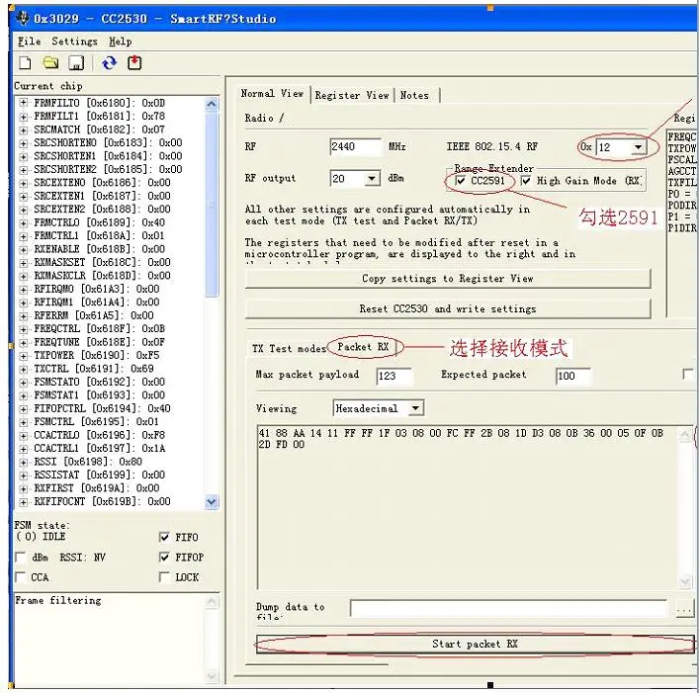Viewport: 699px width, 693px height.
Task: Expand the SRCMATCH register node
Action: (23, 130)
